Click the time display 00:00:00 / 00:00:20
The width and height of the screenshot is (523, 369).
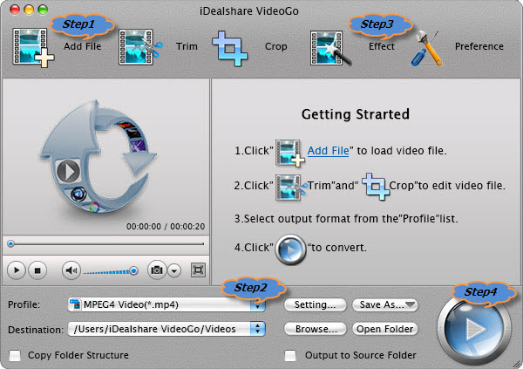[x=166, y=227]
